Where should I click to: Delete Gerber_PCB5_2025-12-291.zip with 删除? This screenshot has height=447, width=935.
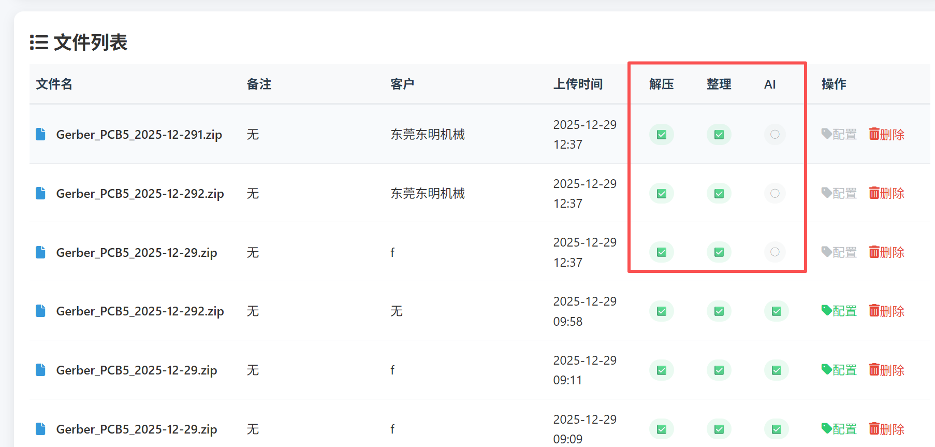coord(887,134)
